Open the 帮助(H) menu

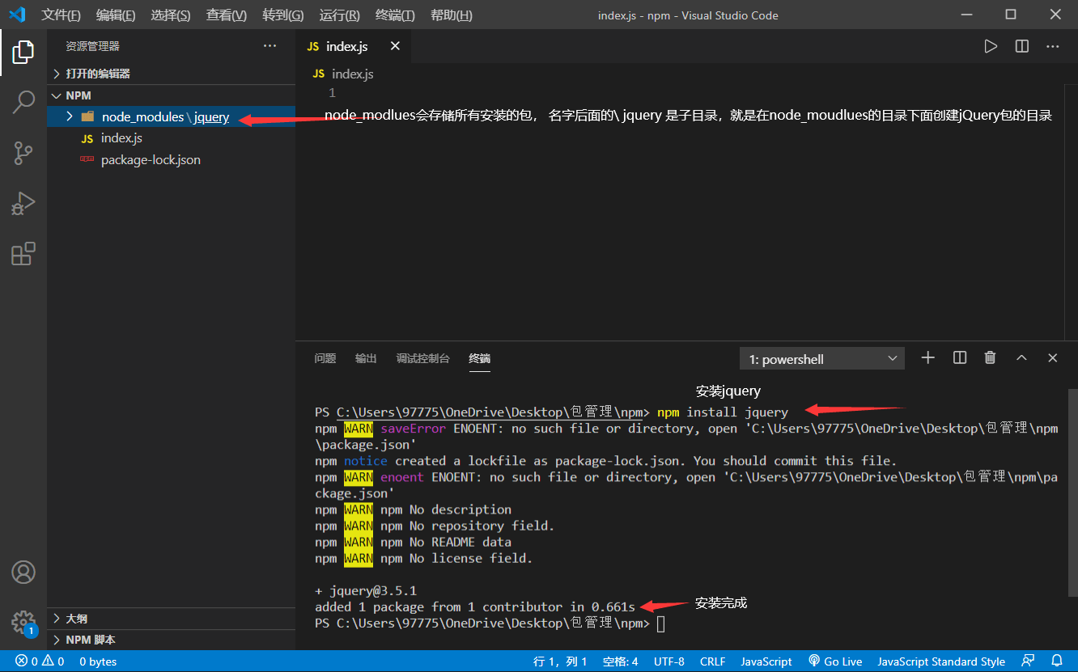[x=452, y=15]
